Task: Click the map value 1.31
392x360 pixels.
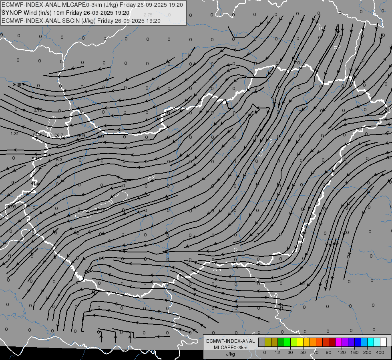Action: point(14,134)
